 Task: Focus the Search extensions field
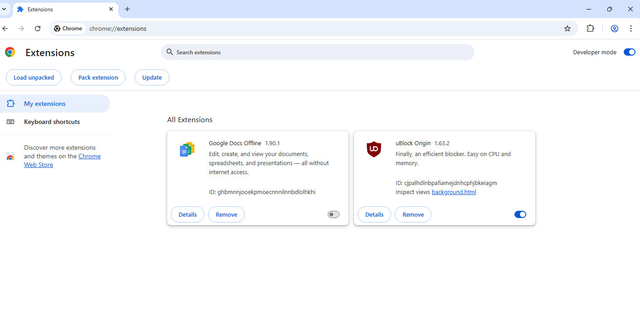317,52
